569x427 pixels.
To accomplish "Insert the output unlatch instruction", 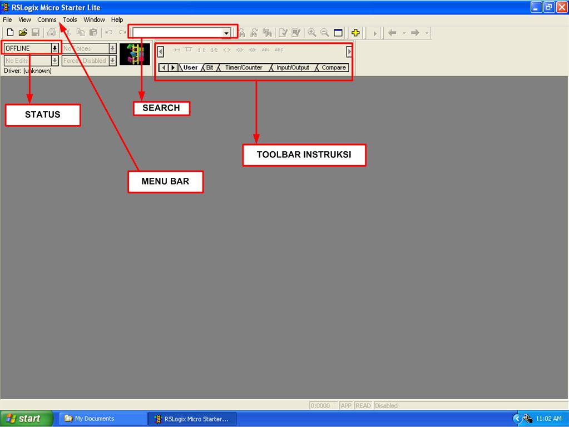I will pyautogui.click(x=253, y=50).
